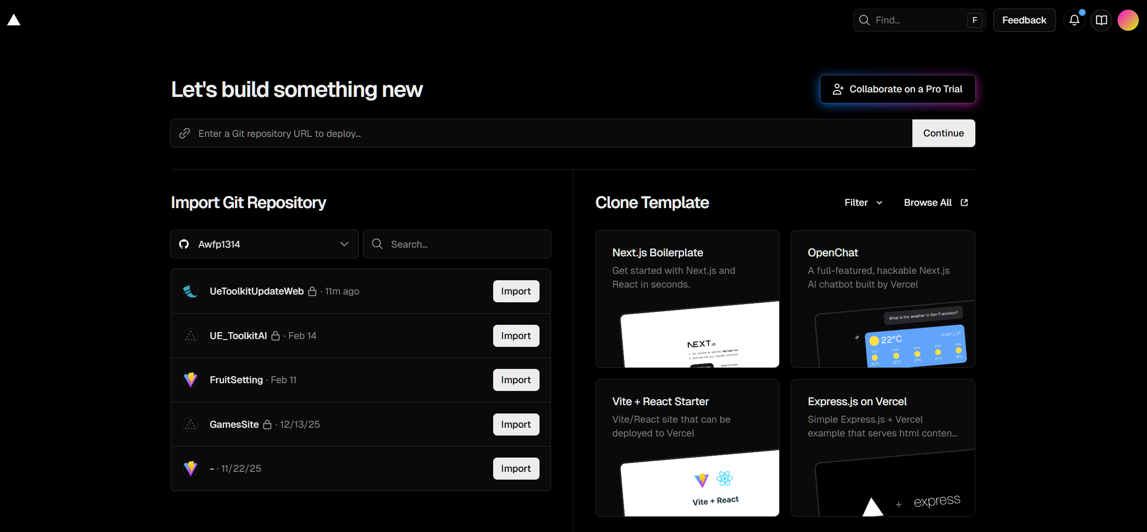
Task: Click the Vercel triangle logo
Action: pyautogui.click(x=14, y=20)
